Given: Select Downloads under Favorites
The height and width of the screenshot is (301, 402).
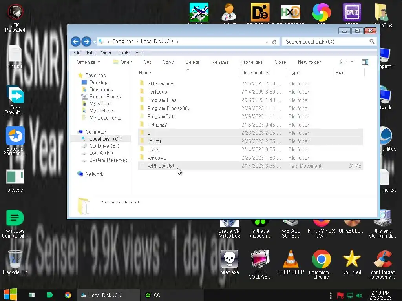Looking at the screenshot, I should tap(101, 90).
